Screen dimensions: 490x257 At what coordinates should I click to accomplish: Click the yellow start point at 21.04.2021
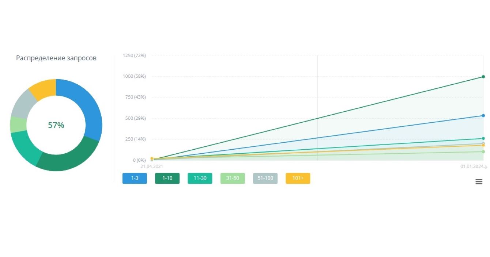(x=152, y=158)
